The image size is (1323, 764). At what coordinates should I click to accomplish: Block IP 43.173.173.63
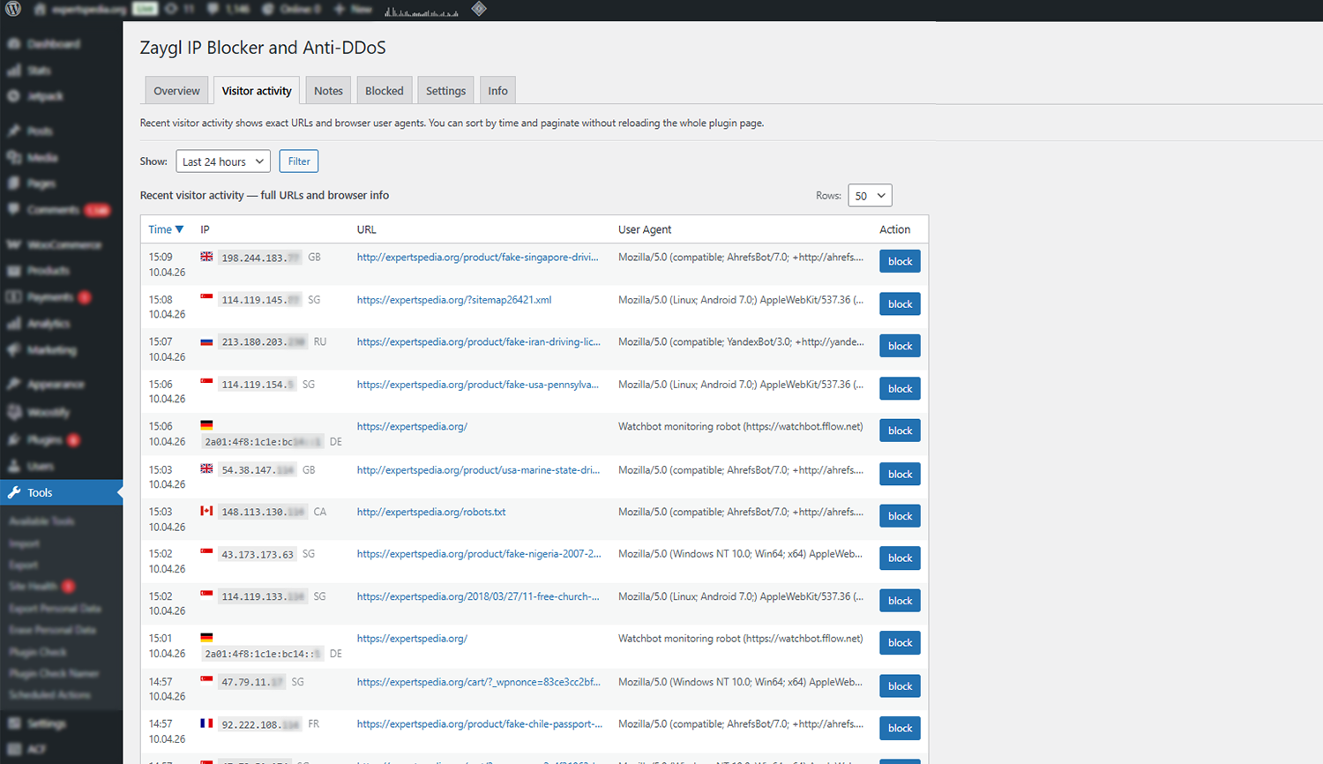click(900, 558)
